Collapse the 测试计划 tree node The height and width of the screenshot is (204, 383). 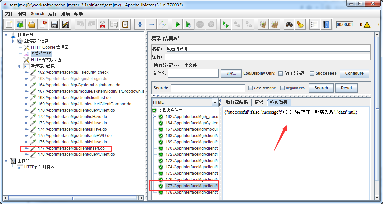point(6,35)
